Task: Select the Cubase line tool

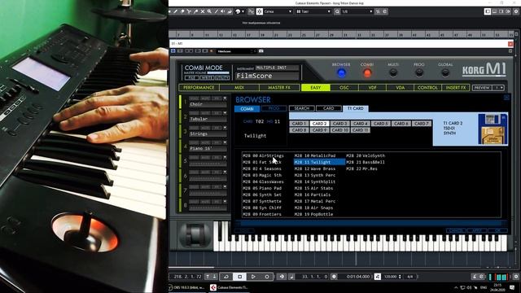Action: [x=216, y=11]
